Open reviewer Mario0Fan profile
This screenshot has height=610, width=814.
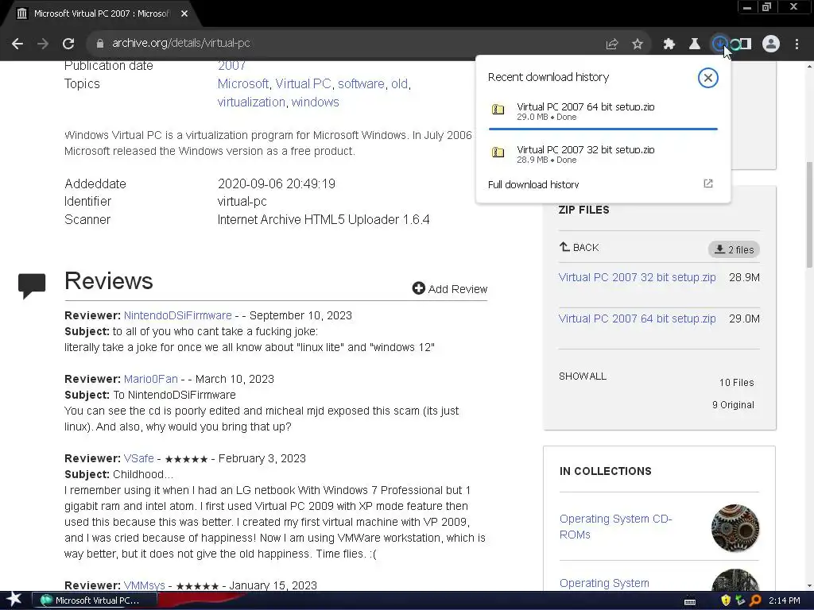[x=150, y=379]
